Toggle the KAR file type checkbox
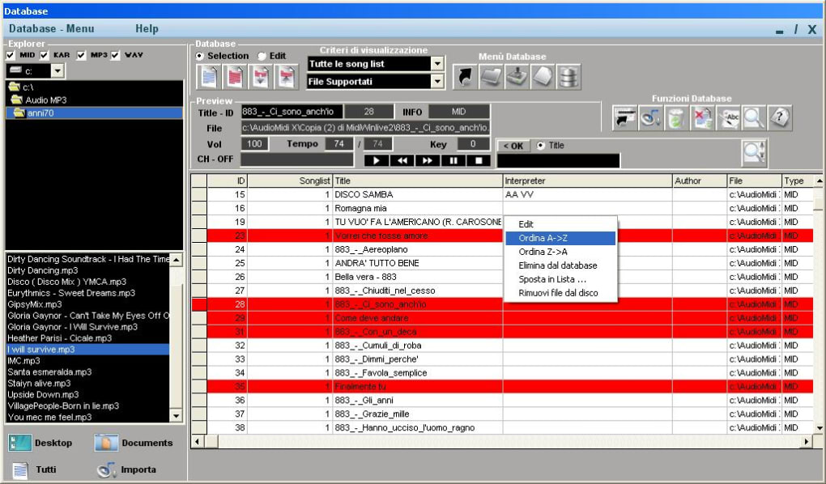826x484 pixels. (45, 55)
